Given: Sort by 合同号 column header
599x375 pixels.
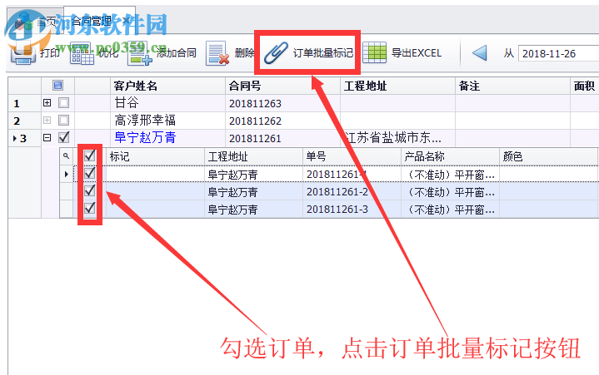Looking at the screenshot, I should click(x=282, y=86).
